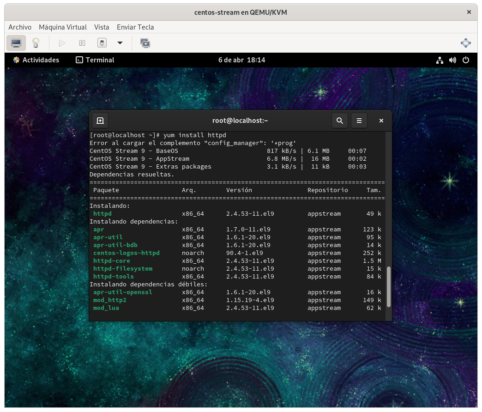This screenshot has width=482, height=412.
Task: Open the Terminal app menu in top bar
Action: coord(95,60)
